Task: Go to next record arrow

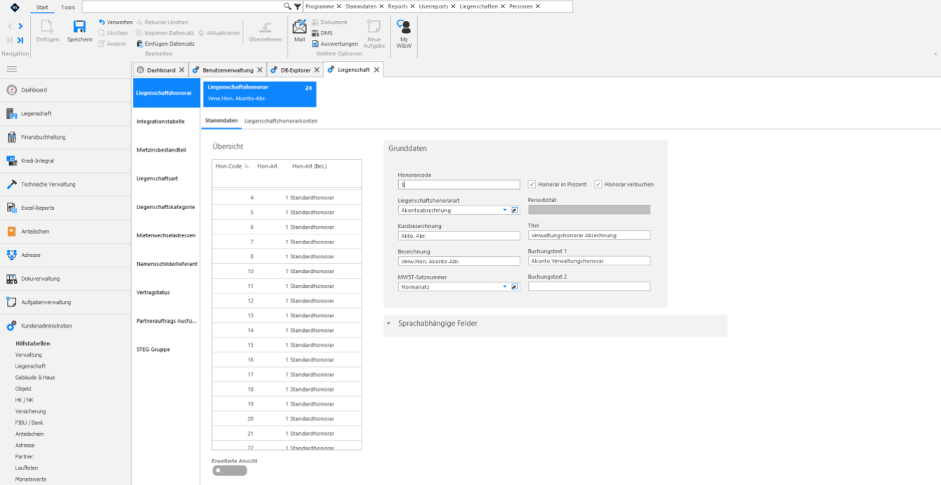Action: tap(20, 26)
